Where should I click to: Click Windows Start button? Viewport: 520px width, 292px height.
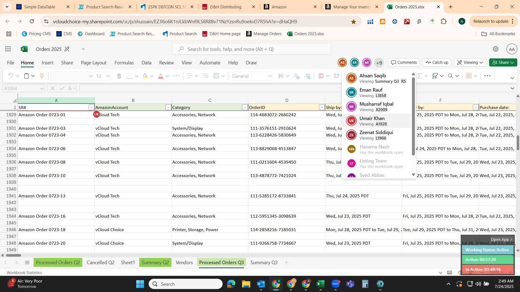[140, 284]
